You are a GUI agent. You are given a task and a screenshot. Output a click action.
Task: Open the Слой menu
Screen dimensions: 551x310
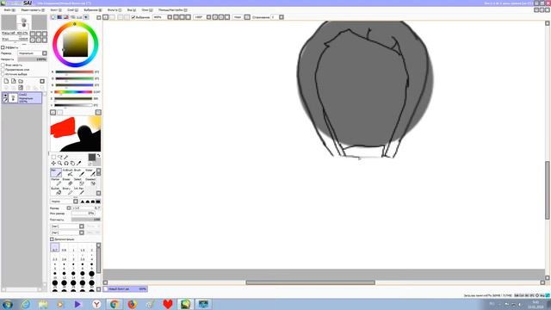tap(72, 10)
